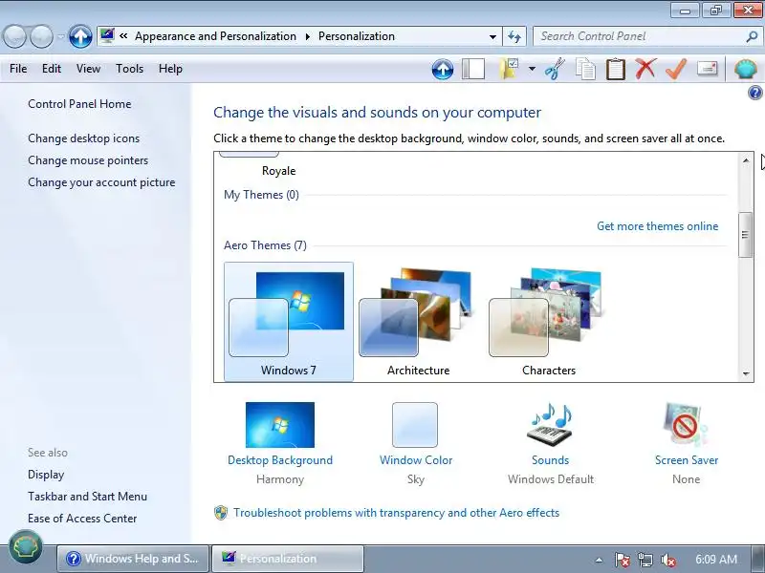Click the muted volume tray icon
The height and width of the screenshot is (573, 765).
pyautogui.click(x=667, y=560)
